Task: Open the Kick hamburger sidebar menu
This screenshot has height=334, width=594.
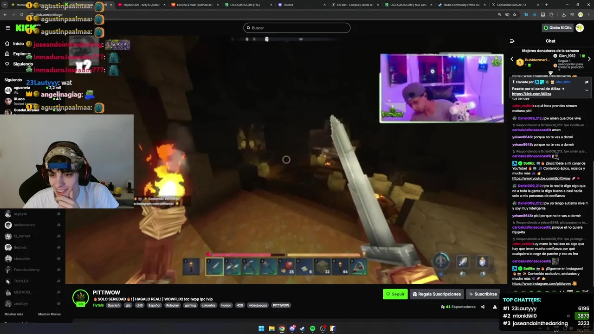Action: point(8,28)
